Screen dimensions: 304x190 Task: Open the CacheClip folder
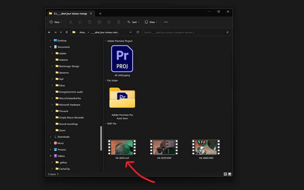coord(64,169)
